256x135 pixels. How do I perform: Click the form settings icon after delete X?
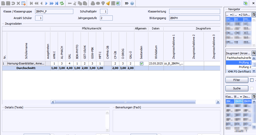[x=23, y=3]
